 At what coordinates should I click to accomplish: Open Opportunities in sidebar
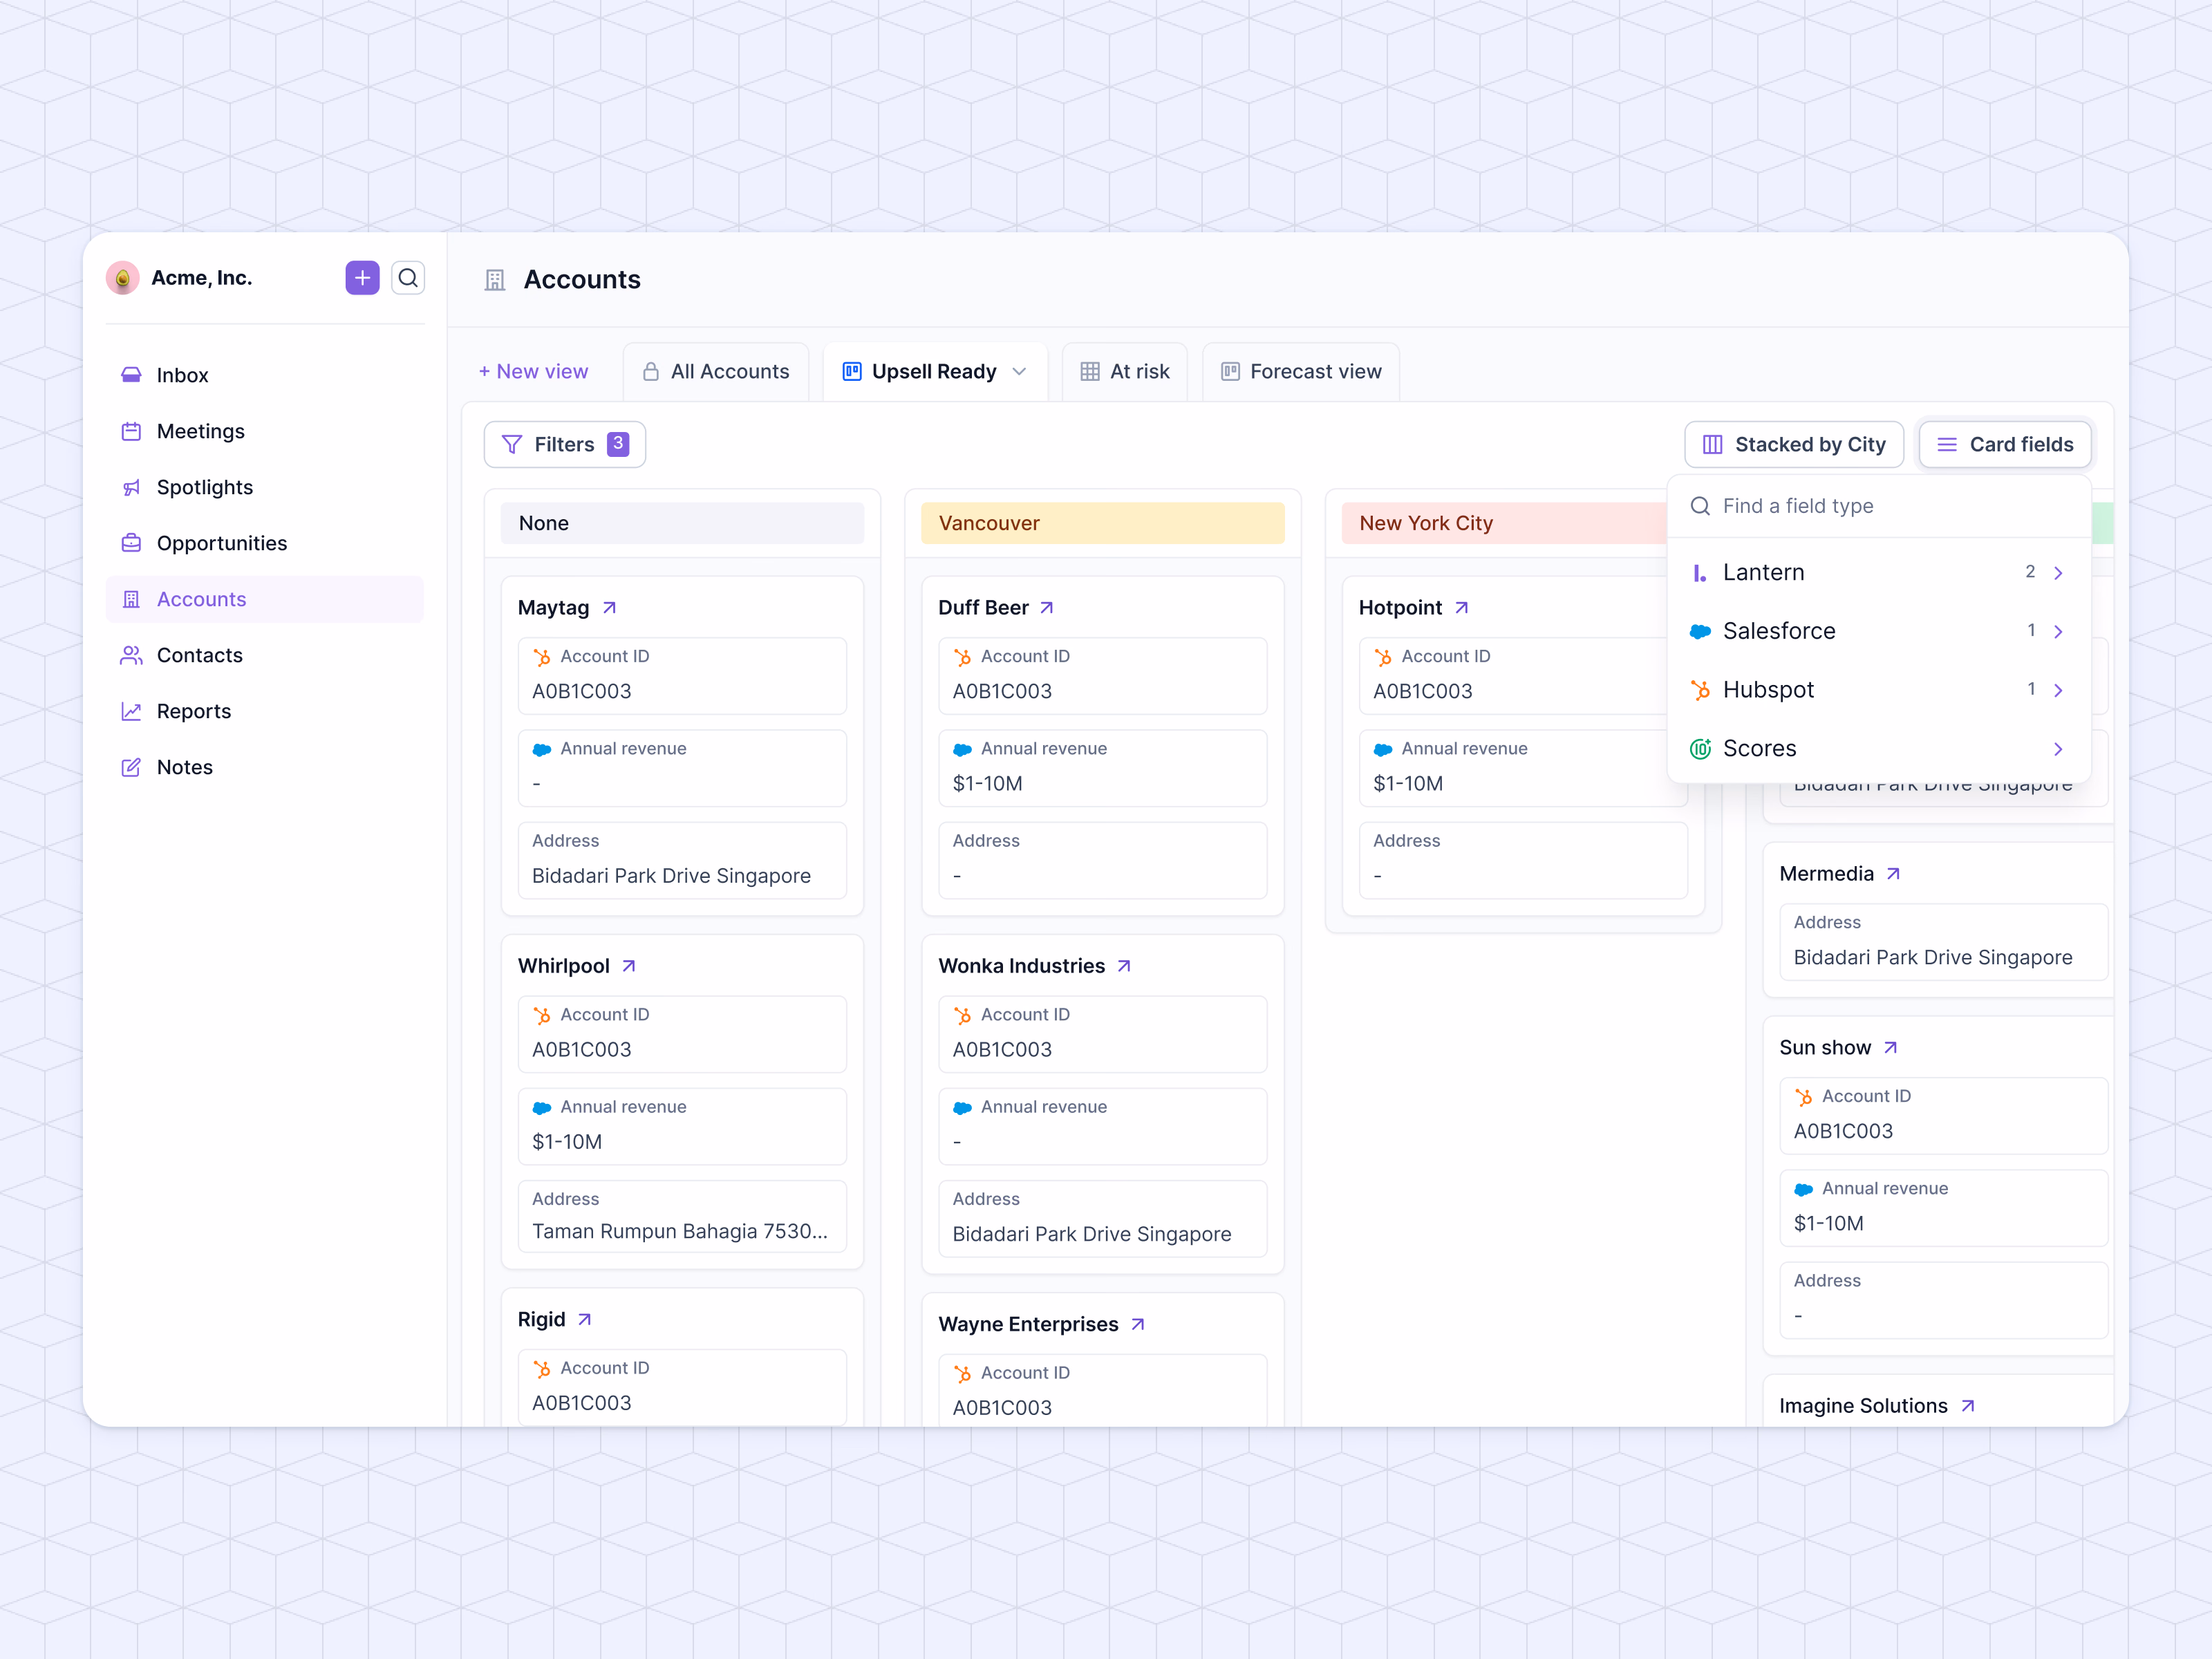[265, 543]
